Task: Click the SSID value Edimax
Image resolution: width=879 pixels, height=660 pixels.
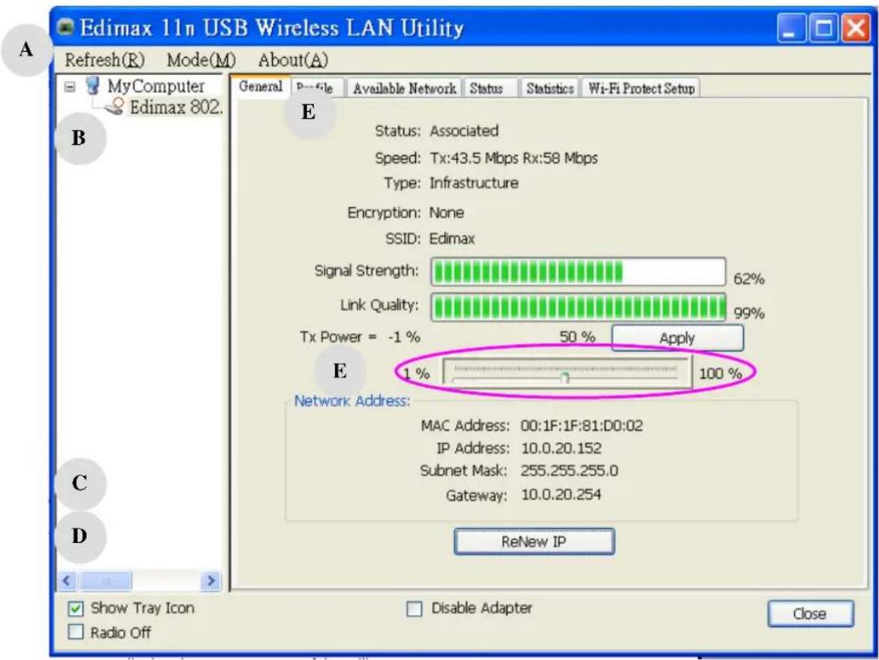Action: coord(452,239)
